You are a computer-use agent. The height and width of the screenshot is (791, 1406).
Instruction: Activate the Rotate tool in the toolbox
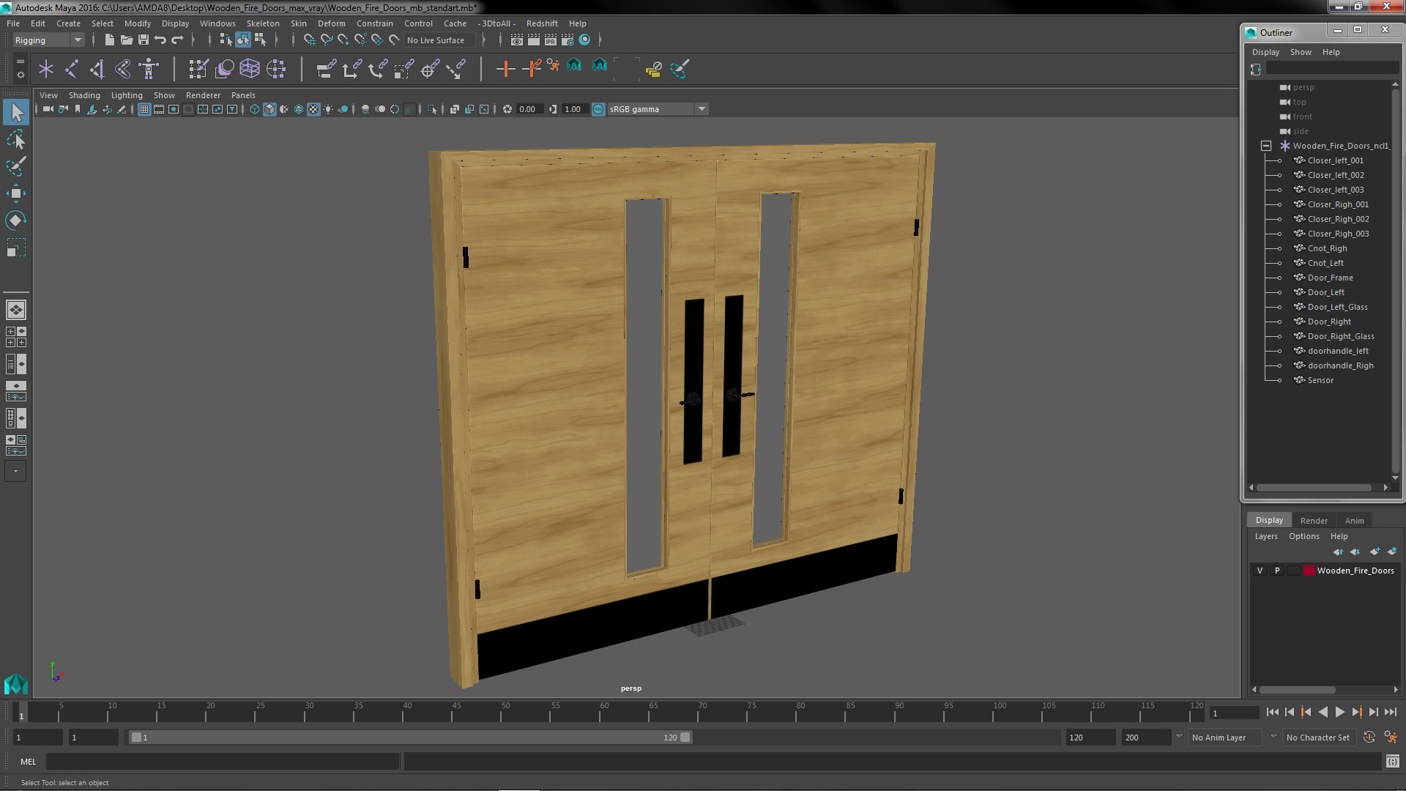click(x=15, y=220)
